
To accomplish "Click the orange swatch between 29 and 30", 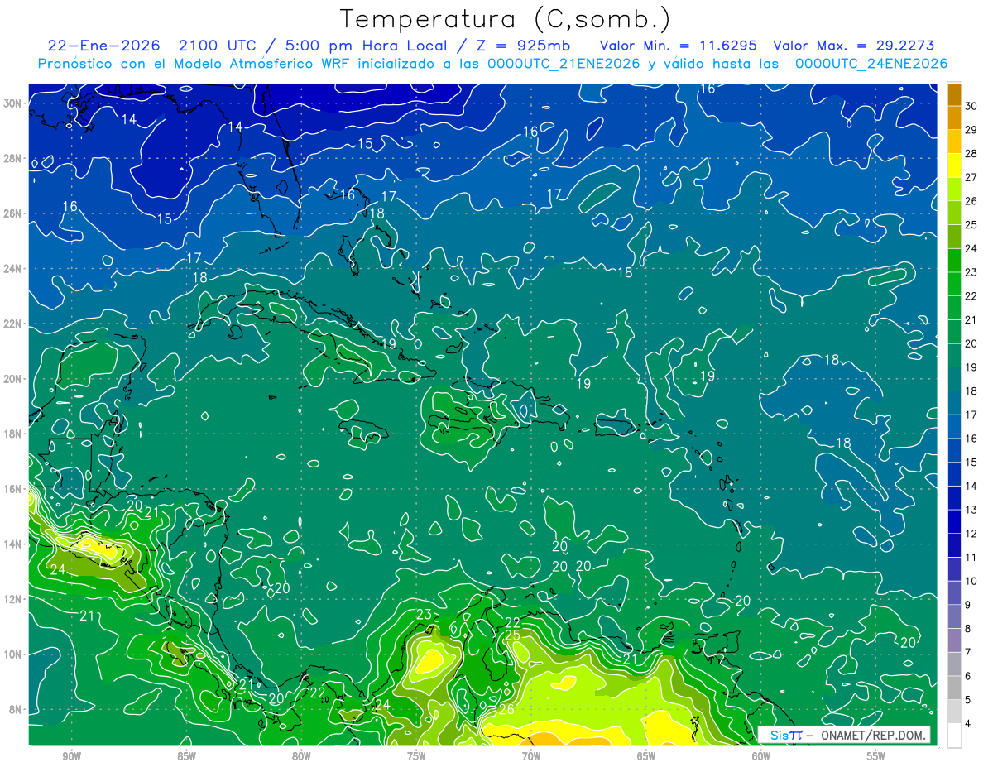I will [x=954, y=118].
